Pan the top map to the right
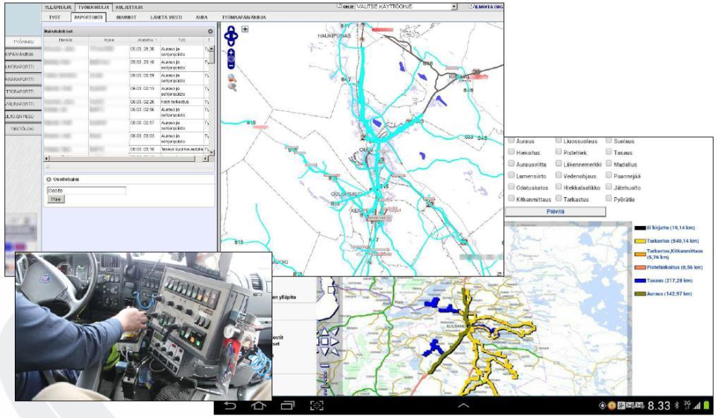718x418 pixels. click(x=236, y=36)
